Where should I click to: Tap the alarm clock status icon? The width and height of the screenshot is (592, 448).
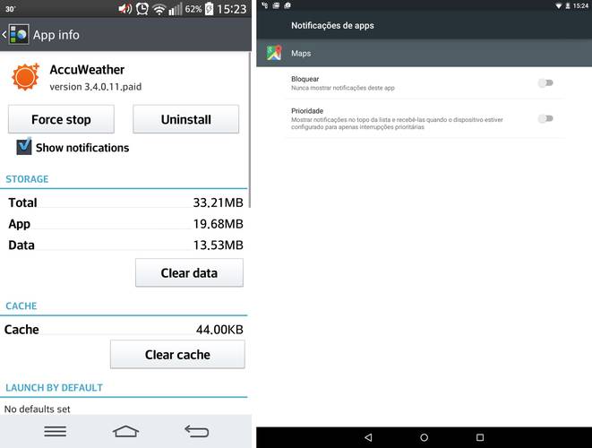(x=142, y=9)
